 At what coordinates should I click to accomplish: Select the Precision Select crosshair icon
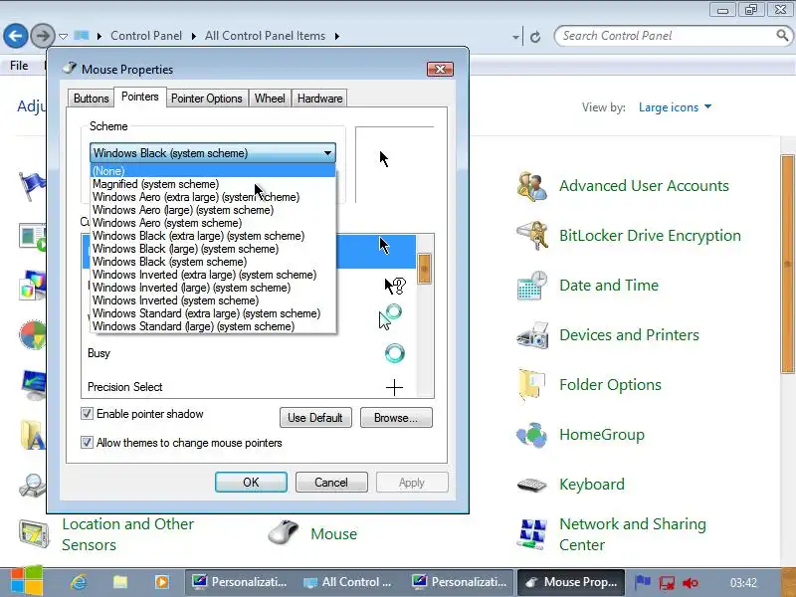[x=394, y=388]
